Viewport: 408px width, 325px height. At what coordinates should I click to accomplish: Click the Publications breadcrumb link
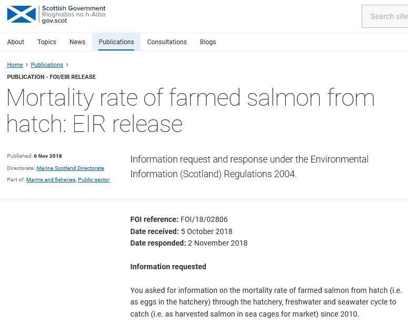(x=47, y=65)
